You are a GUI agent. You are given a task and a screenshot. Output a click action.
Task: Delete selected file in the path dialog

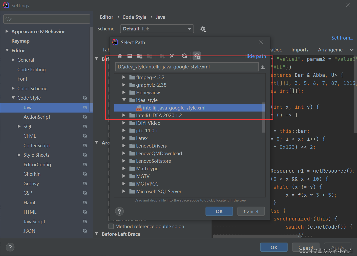pos(172,56)
